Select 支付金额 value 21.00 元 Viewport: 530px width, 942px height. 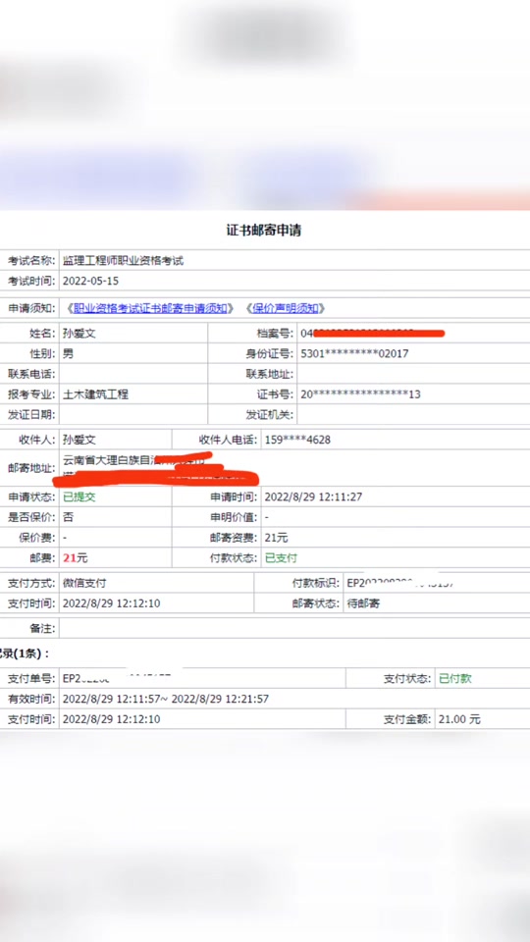pyautogui.click(x=459, y=719)
